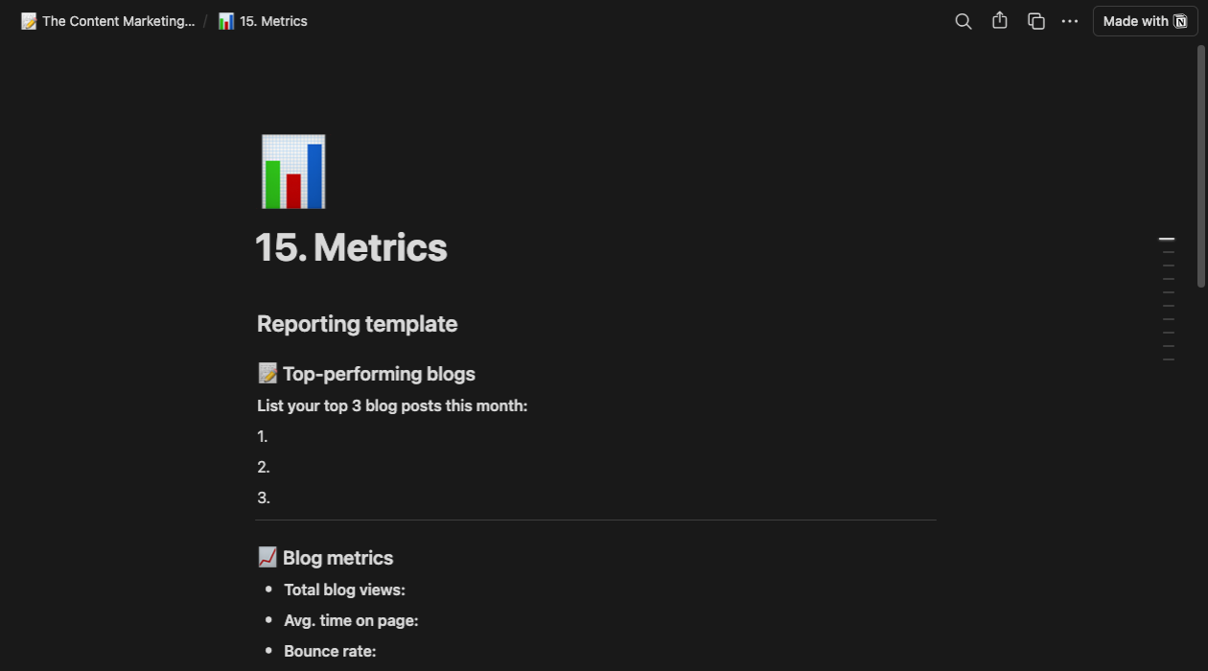Image resolution: width=1208 pixels, height=671 pixels.
Task: Click the highlighted top outline marker
Action: [1167, 239]
